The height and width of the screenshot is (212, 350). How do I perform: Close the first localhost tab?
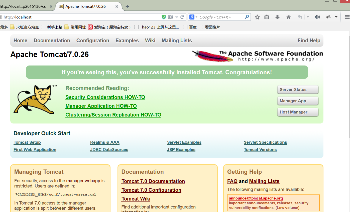(x=51, y=6)
